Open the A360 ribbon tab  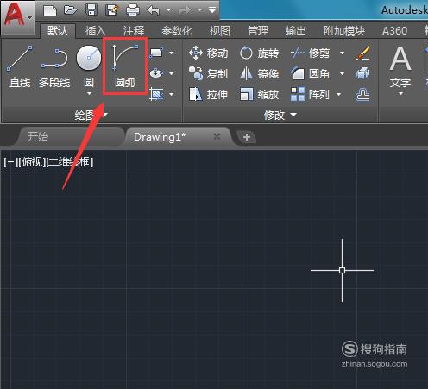(394, 31)
